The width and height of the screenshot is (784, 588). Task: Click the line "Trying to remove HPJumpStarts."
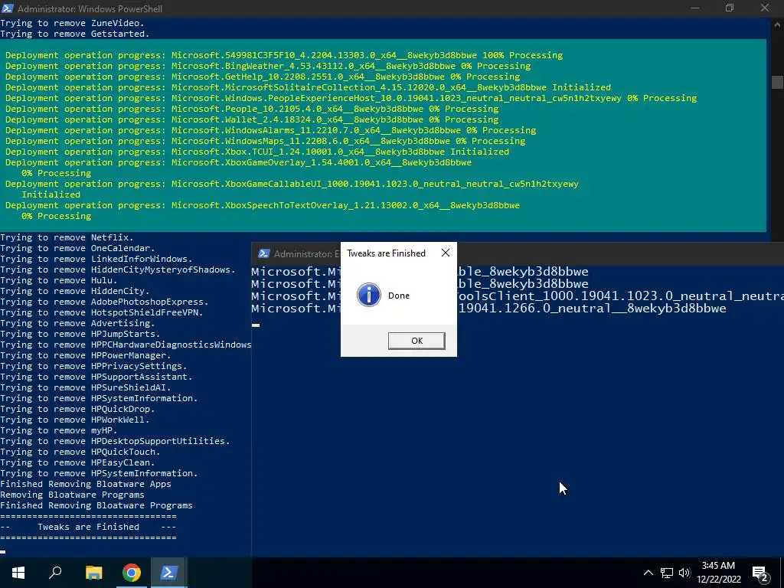click(x=80, y=334)
